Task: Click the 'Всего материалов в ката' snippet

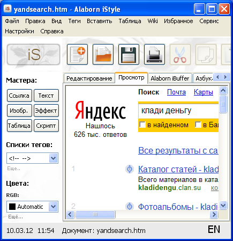Action: click(178, 179)
